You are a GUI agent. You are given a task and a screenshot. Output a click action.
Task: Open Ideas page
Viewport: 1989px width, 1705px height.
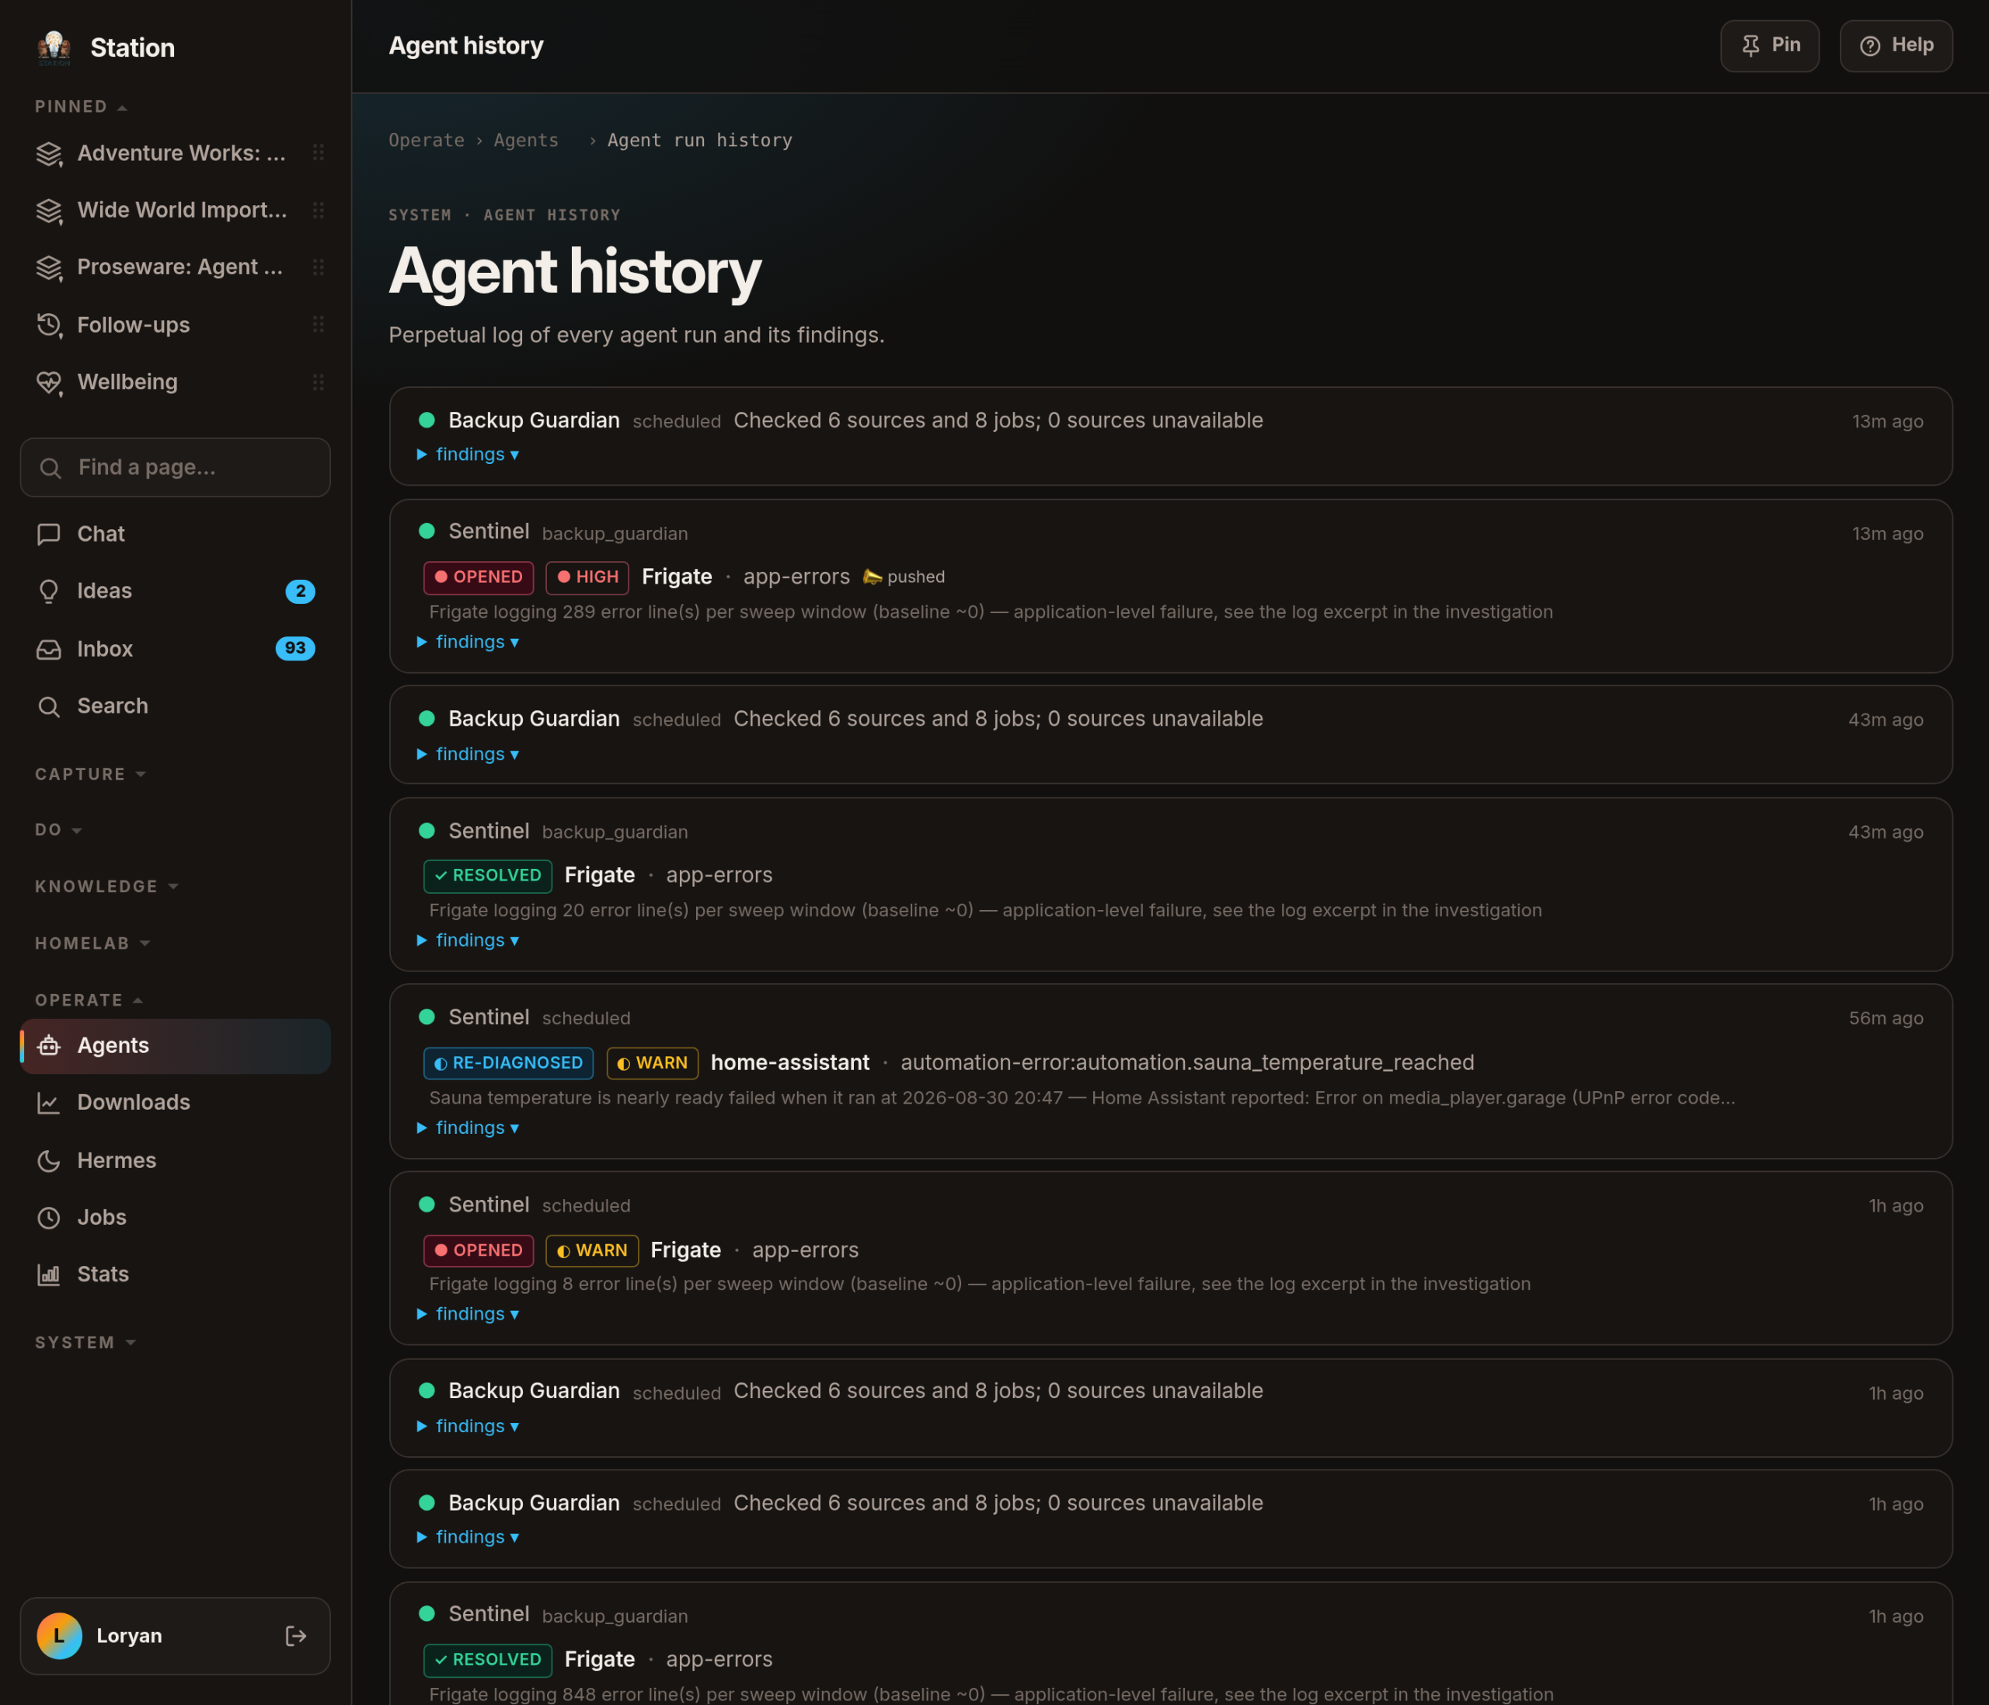pyautogui.click(x=175, y=591)
